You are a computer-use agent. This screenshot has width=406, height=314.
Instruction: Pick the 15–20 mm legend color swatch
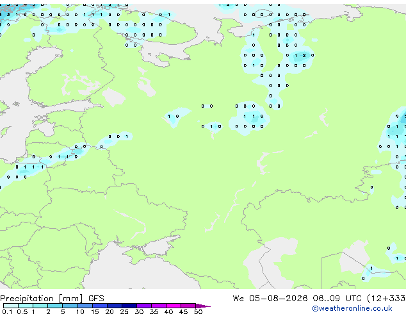click(100, 306)
